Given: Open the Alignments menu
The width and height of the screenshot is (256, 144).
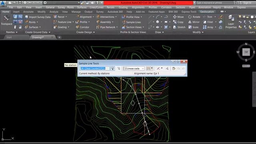Looking at the screenshot, I should (x=138, y=7).
